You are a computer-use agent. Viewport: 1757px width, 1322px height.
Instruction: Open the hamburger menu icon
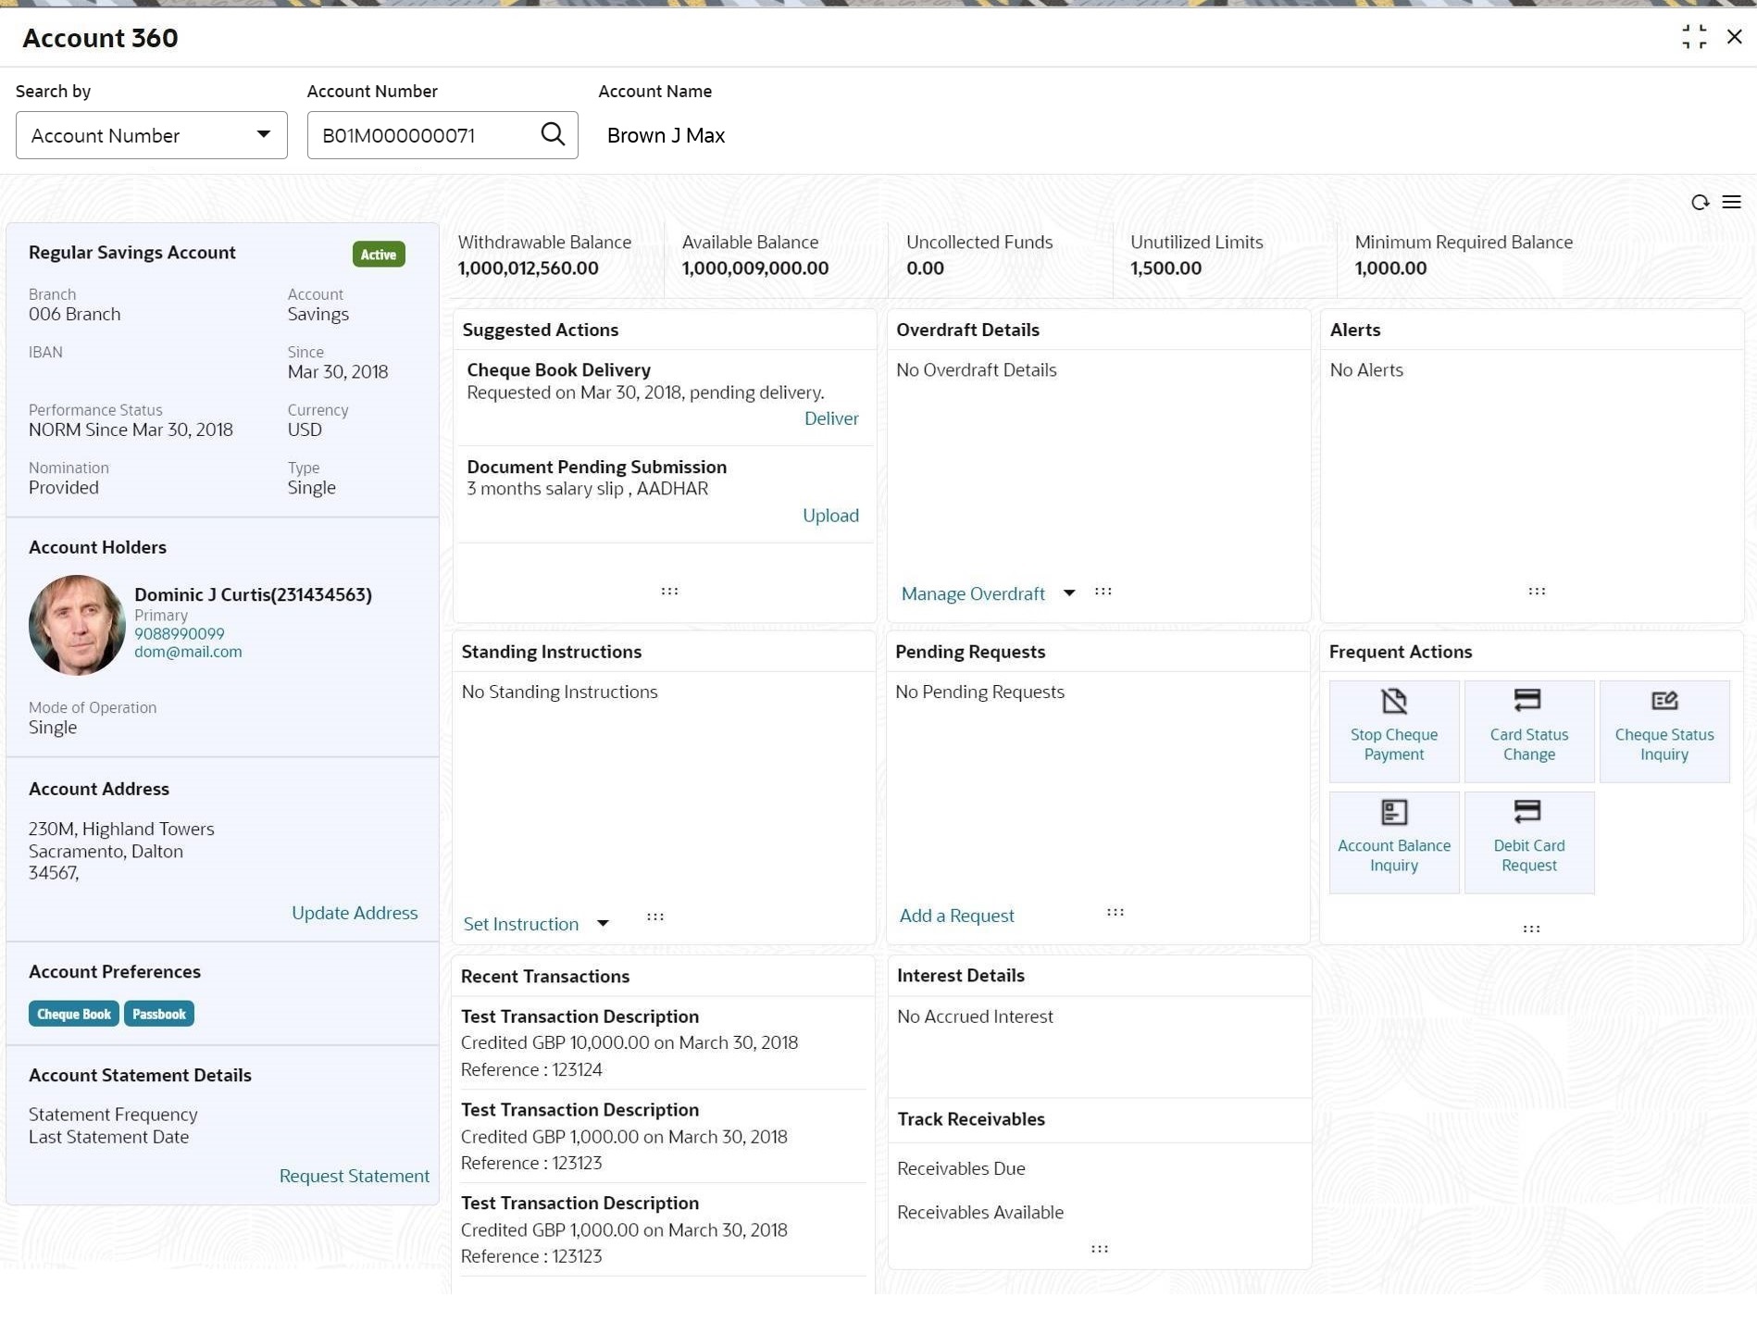click(1731, 202)
